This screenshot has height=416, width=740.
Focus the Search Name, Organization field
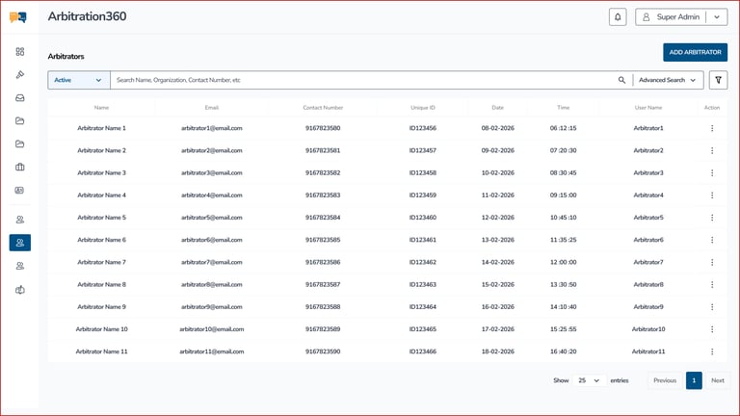[363, 80]
